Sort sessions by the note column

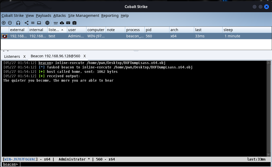pyautogui.click(x=115, y=30)
